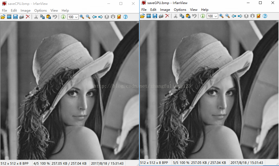The height and width of the screenshot is (166, 279).
Task: Click the blue Help icon in saveCPU.bmp toolbar
Action: click(125, 17)
